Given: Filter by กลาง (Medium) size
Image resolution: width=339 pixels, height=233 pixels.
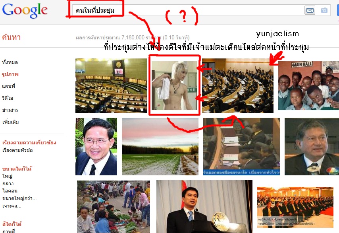Looking at the screenshot, I should click(8, 184).
